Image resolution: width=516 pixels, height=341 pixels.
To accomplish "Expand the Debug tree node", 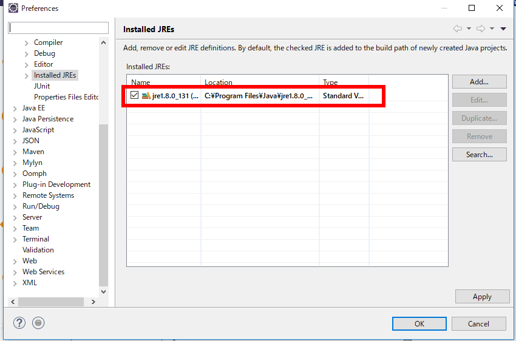I will click(27, 54).
